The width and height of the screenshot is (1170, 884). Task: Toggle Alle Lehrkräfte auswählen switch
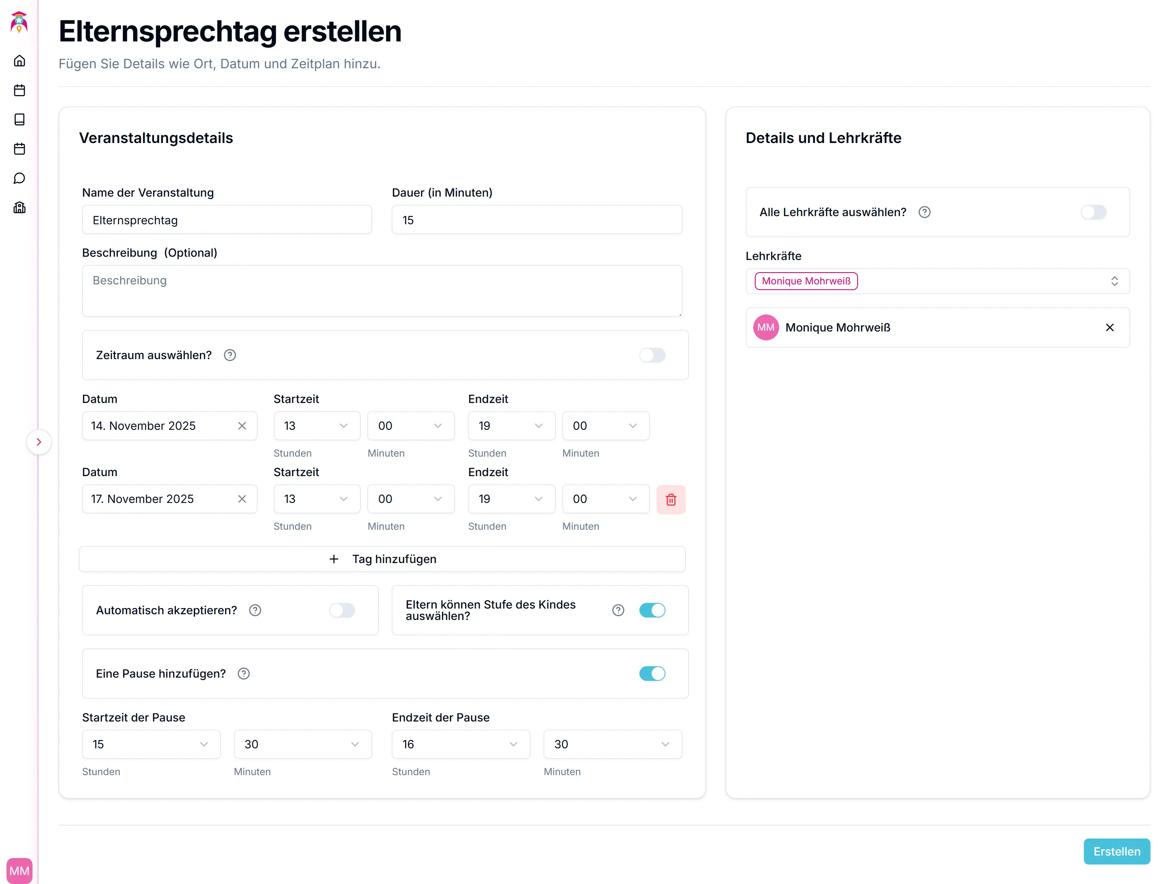[1093, 212]
